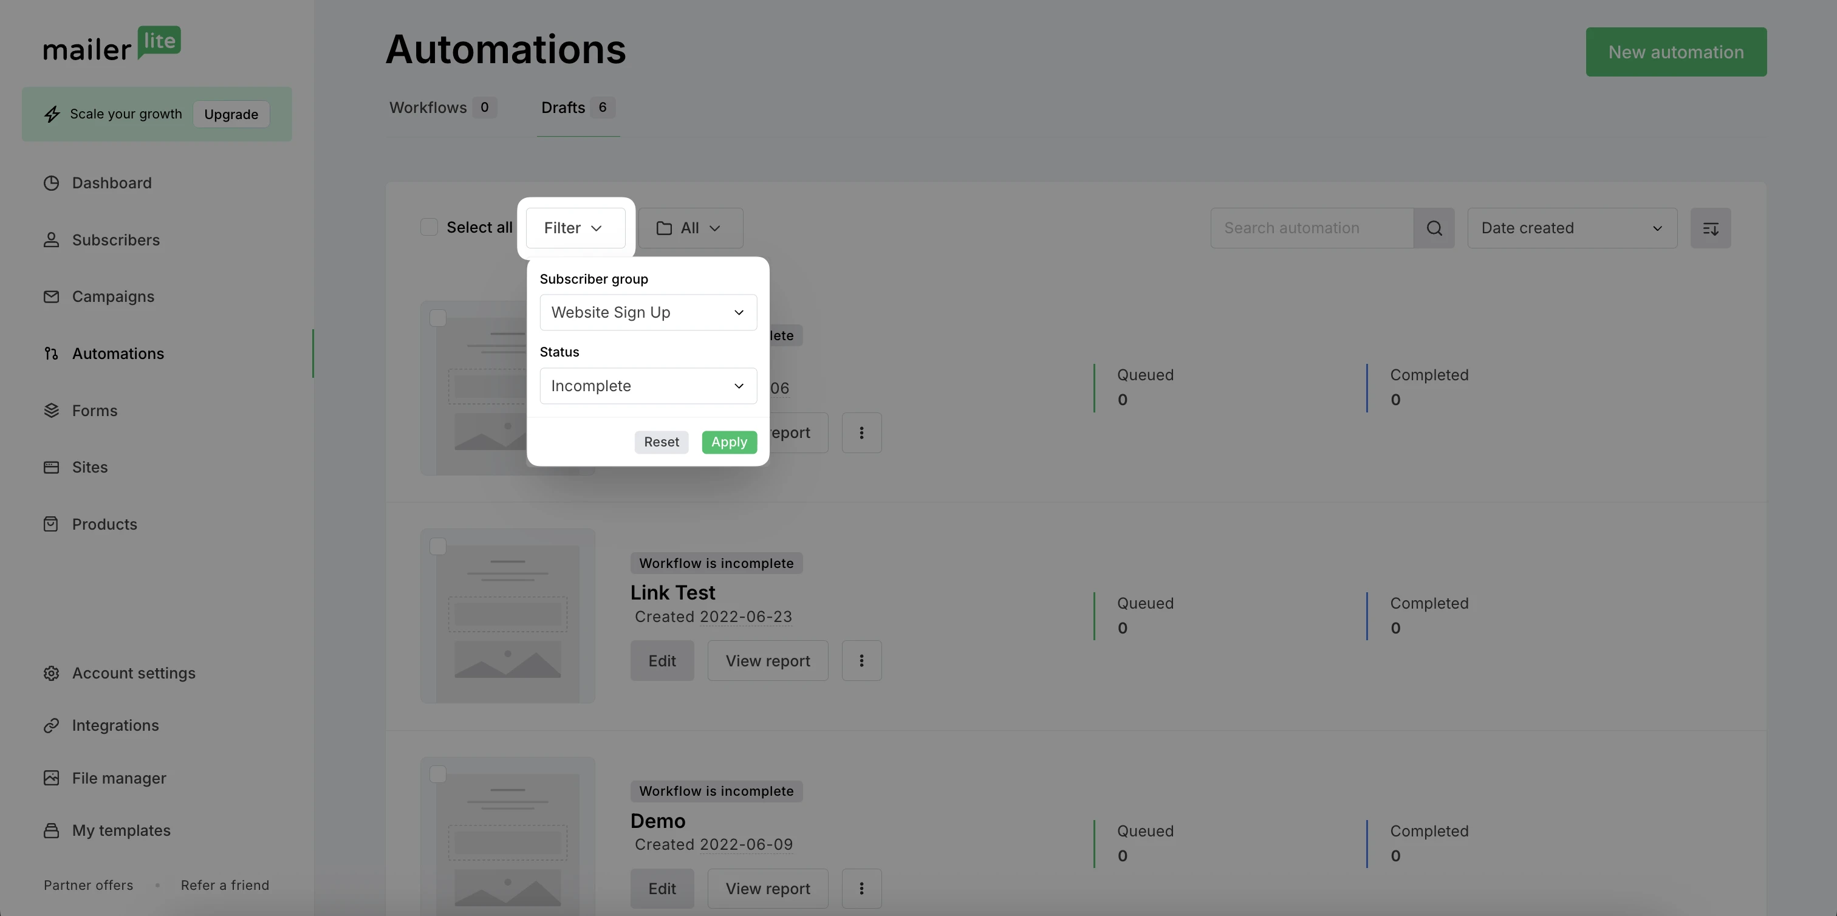The width and height of the screenshot is (1837, 916).
Task: Click the File manager image icon
Action: 52,779
